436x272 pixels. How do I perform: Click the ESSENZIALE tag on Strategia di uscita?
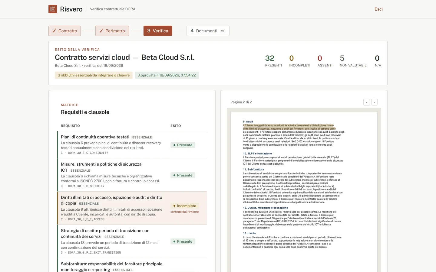pyautogui.click(x=114, y=237)
